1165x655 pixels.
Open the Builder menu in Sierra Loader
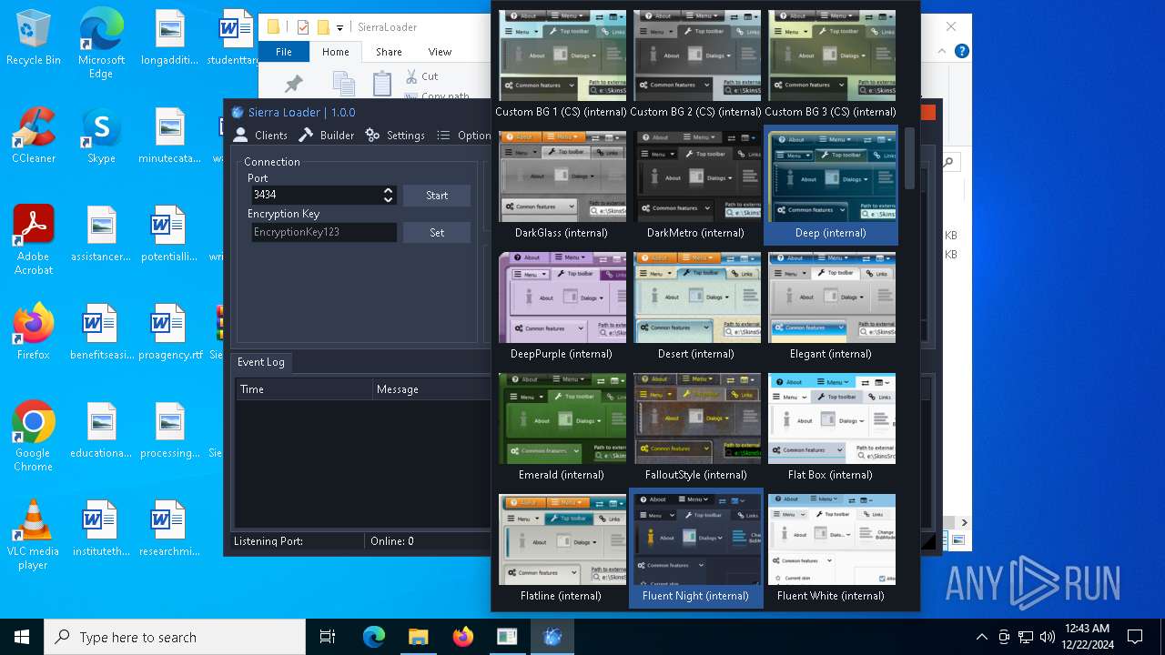point(327,135)
